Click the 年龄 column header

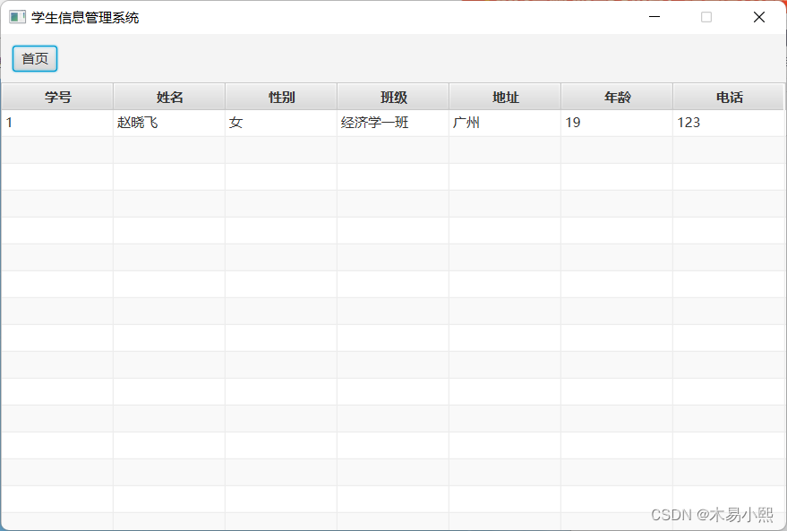617,97
